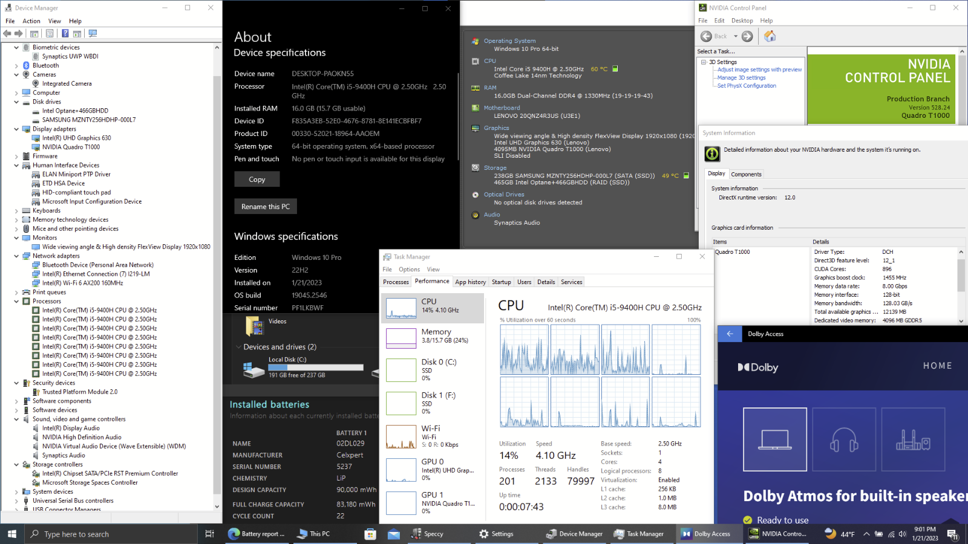The width and height of the screenshot is (968, 544).
Task: Select Quadro T1000 in graphics card items
Action: click(x=732, y=252)
